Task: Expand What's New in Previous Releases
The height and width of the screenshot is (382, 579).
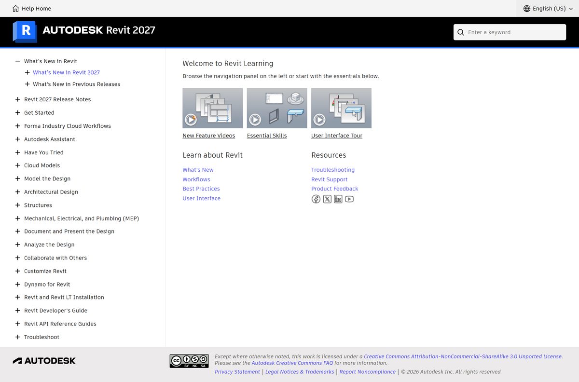Action: coord(27,84)
